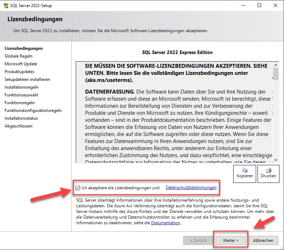This screenshot has height=250, width=284.
Task: Select Funktionsregeln step in sidebar
Action: click(19, 103)
